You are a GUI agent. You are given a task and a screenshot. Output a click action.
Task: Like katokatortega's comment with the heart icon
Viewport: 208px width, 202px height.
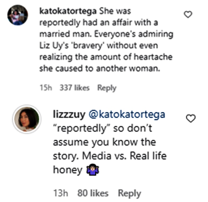[188, 15]
